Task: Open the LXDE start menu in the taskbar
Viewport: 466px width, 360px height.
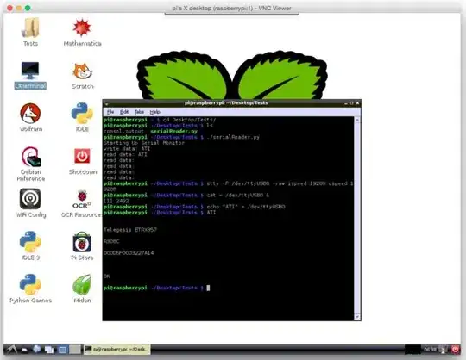Action: click(11, 350)
